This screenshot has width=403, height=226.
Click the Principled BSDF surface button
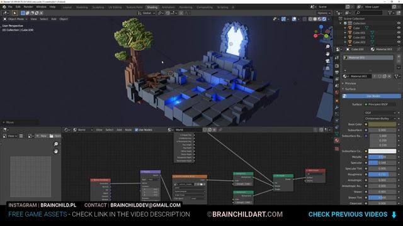pos(380,105)
